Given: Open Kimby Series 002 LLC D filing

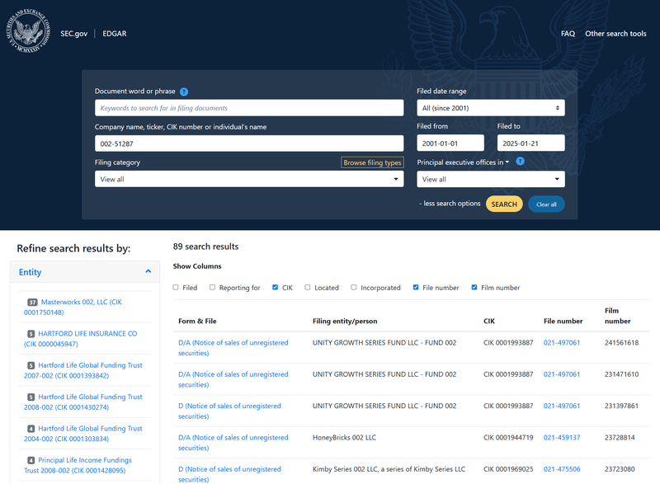Looking at the screenshot, I should click(x=229, y=474).
